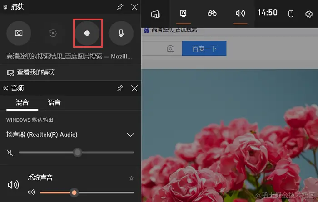Toggle mouse click-through icon
318x202 pixels.
[291, 14]
